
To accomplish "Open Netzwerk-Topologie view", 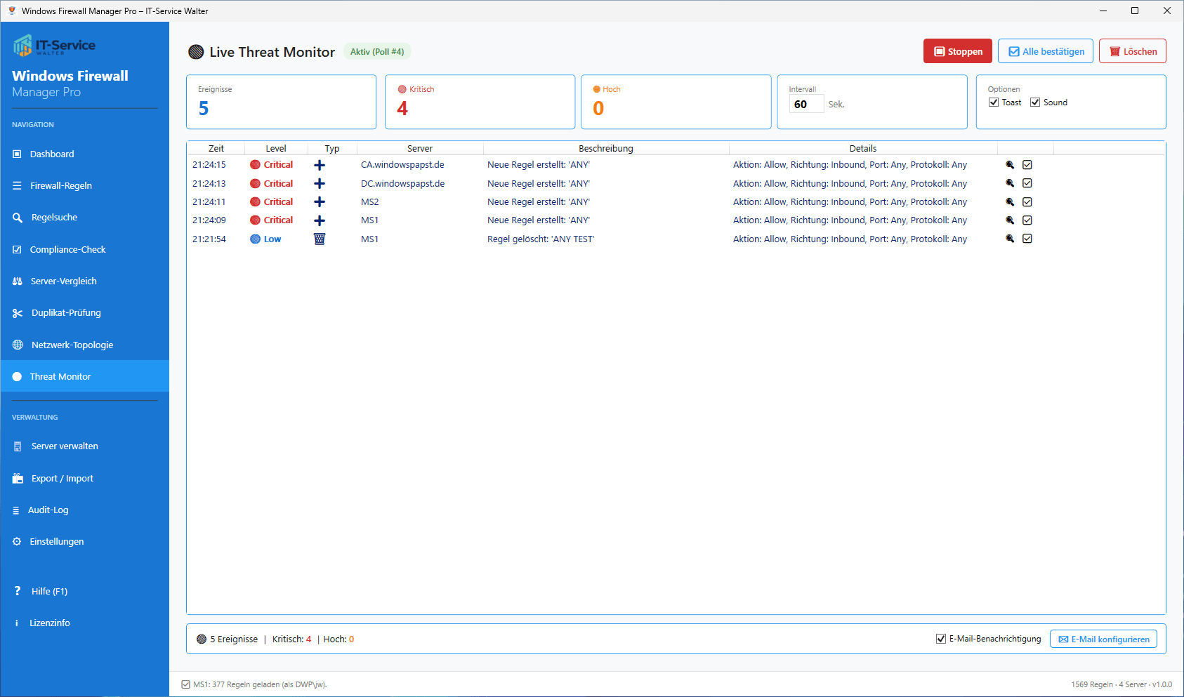I will 72,345.
